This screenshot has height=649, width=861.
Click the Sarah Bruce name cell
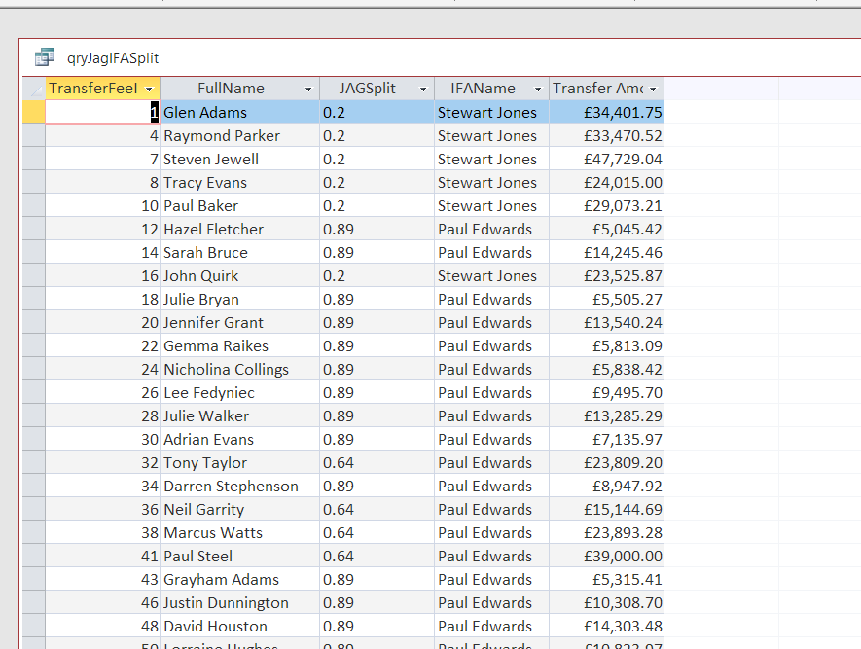(240, 252)
